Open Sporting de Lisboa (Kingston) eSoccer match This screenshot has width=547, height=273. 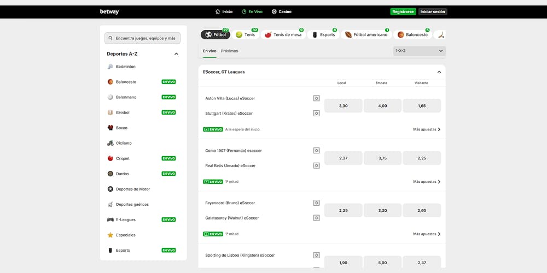point(240,255)
